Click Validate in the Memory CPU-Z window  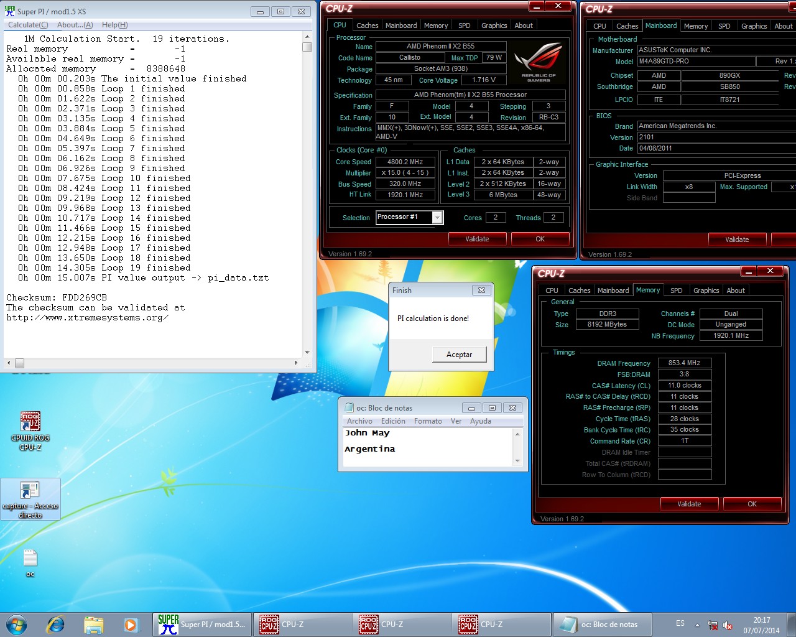click(689, 504)
